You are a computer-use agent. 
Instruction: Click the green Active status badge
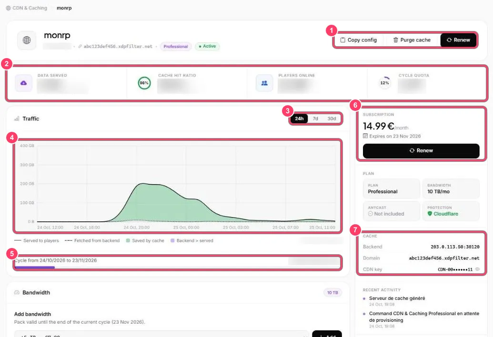[207, 46]
